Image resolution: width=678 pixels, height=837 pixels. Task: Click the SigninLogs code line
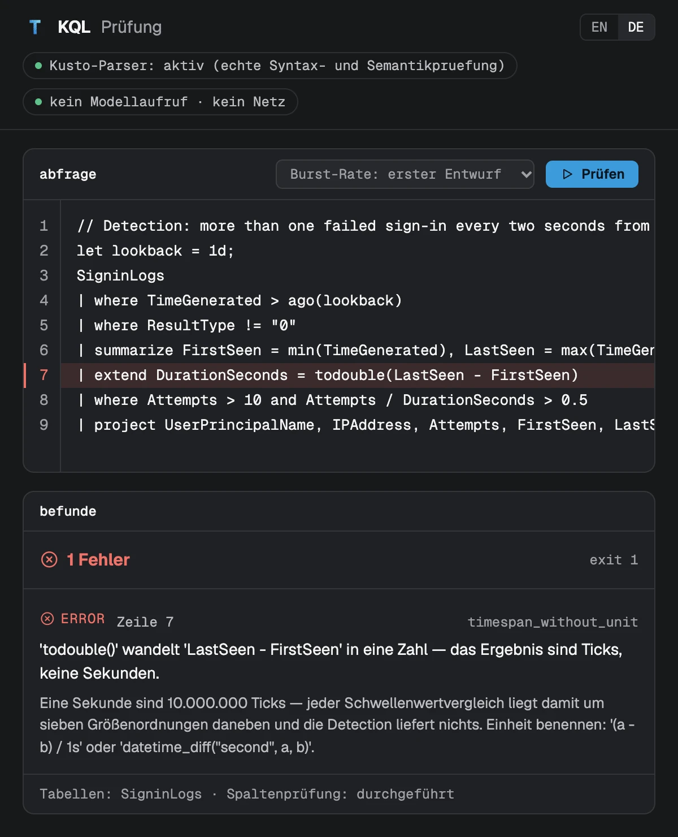[x=120, y=275]
